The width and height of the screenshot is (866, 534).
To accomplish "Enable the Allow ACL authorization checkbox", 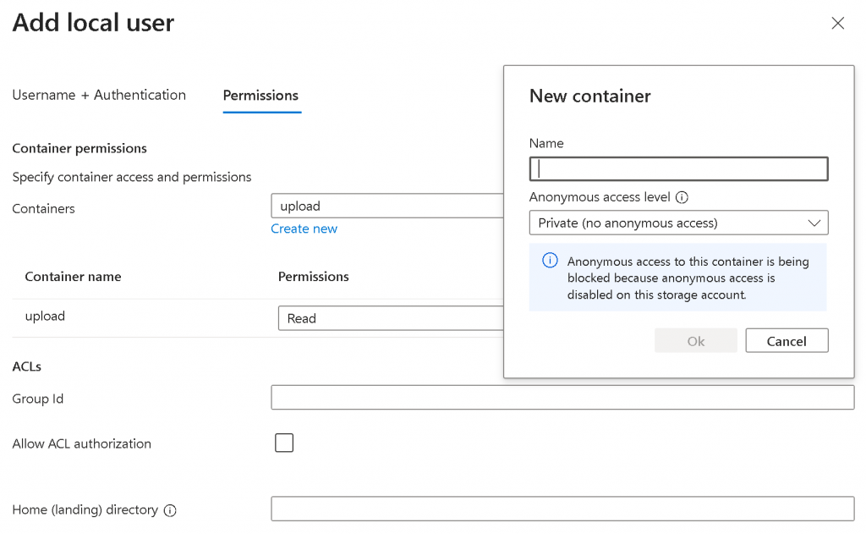I will point(284,443).
